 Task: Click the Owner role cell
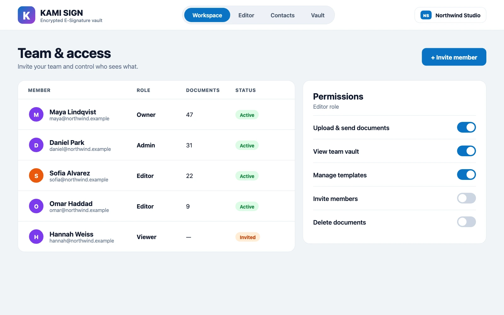pos(146,115)
